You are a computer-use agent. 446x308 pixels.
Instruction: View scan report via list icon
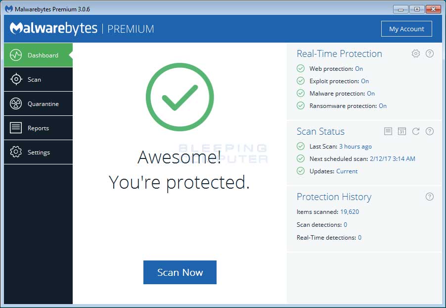(x=389, y=131)
